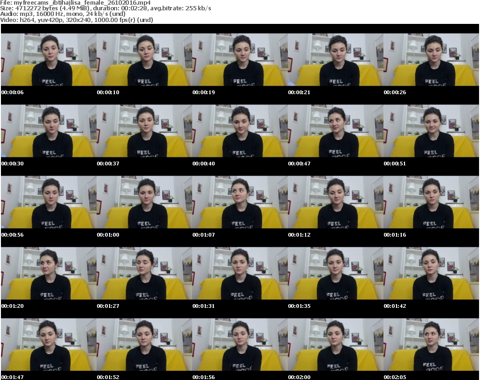Click the 'File:' name line in header
The width and height of the screenshot is (480, 380).
(75, 3)
